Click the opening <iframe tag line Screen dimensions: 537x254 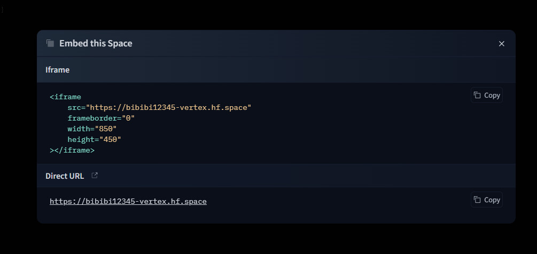(65, 97)
